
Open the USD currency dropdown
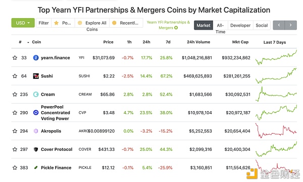click(23, 23)
